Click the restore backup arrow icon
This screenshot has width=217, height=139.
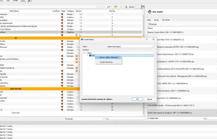(x=121, y=7)
